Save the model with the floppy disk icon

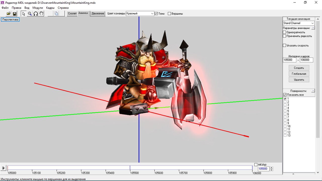[x=14, y=14]
